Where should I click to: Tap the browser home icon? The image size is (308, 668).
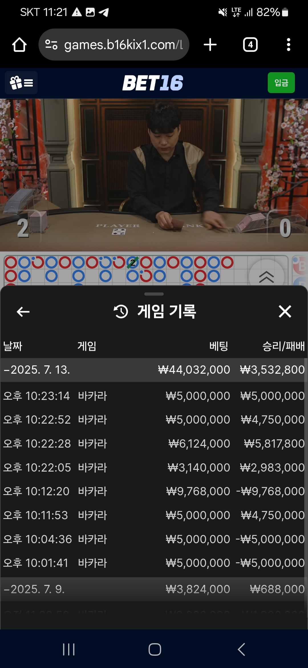19,45
